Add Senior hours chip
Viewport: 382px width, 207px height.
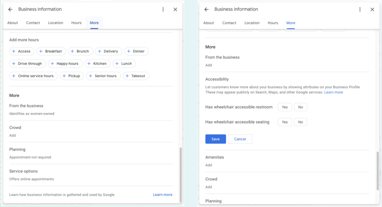click(x=103, y=76)
